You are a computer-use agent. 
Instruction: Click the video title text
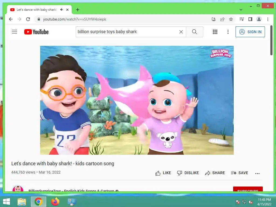(x=63, y=164)
